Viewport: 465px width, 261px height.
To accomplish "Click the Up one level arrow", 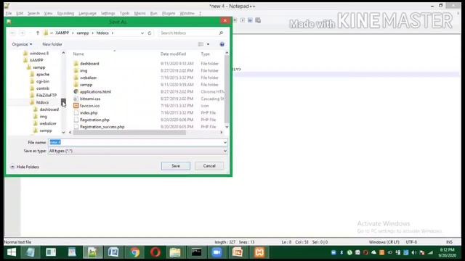I will point(38,33).
